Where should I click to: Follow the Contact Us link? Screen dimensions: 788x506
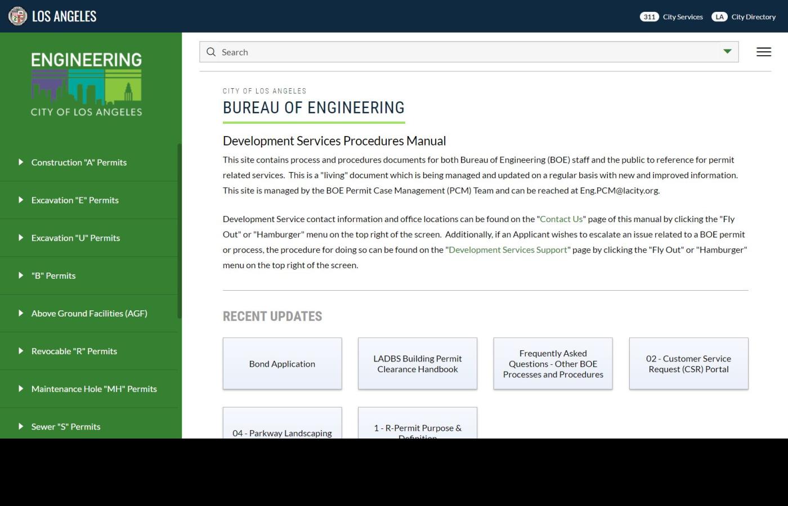(x=561, y=219)
